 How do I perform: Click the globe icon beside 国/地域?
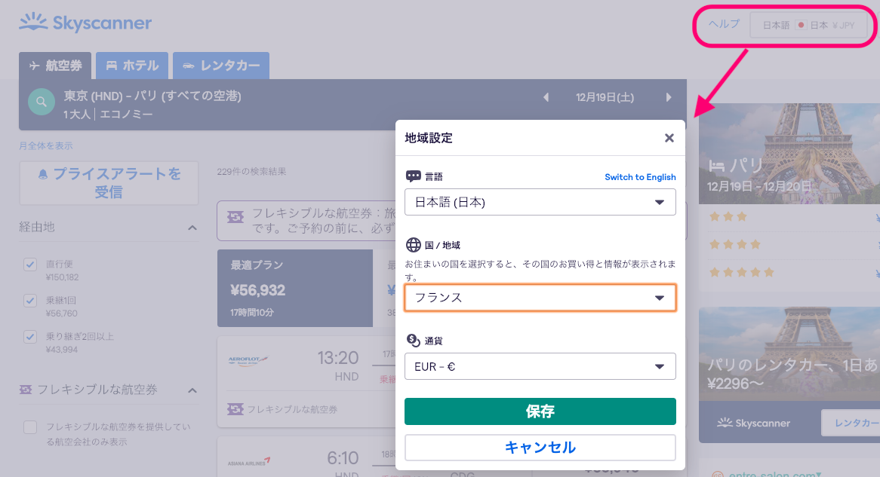(x=413, y=245)
